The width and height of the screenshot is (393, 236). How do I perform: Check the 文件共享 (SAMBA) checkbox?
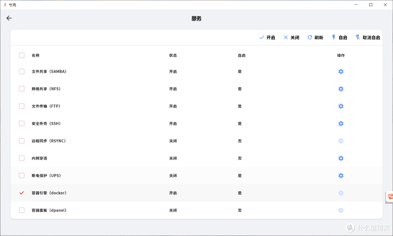(22, 72)
